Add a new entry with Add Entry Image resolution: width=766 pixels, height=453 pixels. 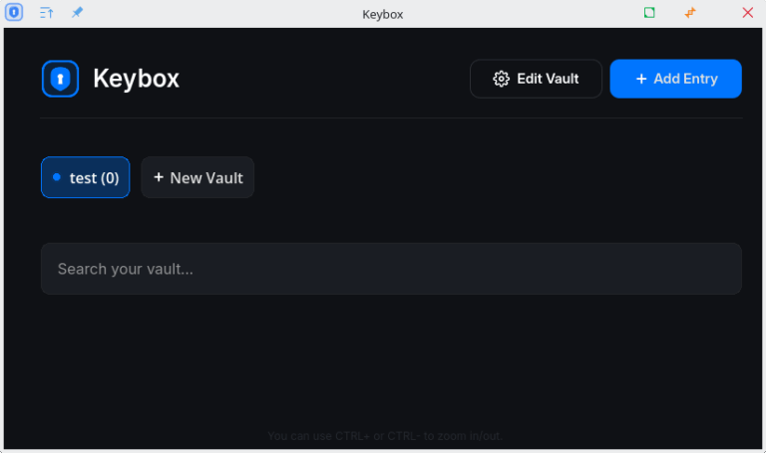tap(675, 79)
